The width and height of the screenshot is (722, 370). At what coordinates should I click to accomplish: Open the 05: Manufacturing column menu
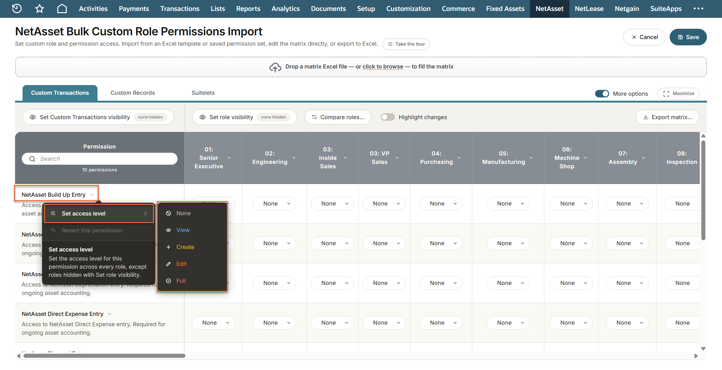click(x=531, y=158)
